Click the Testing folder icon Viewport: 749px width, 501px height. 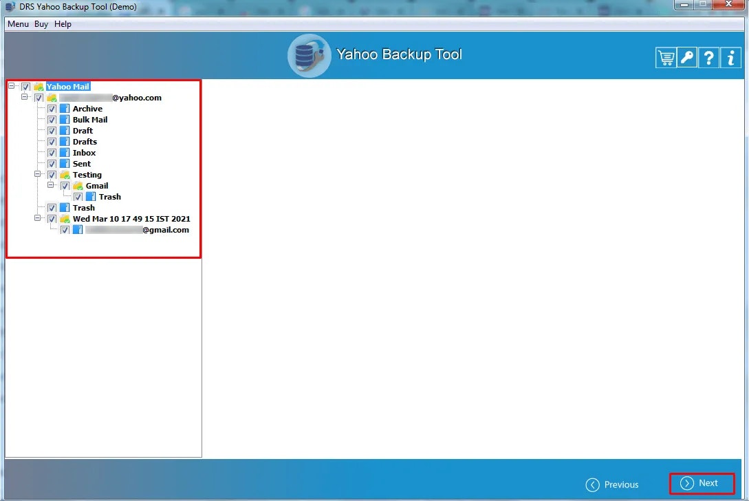[x=65, y=175]
